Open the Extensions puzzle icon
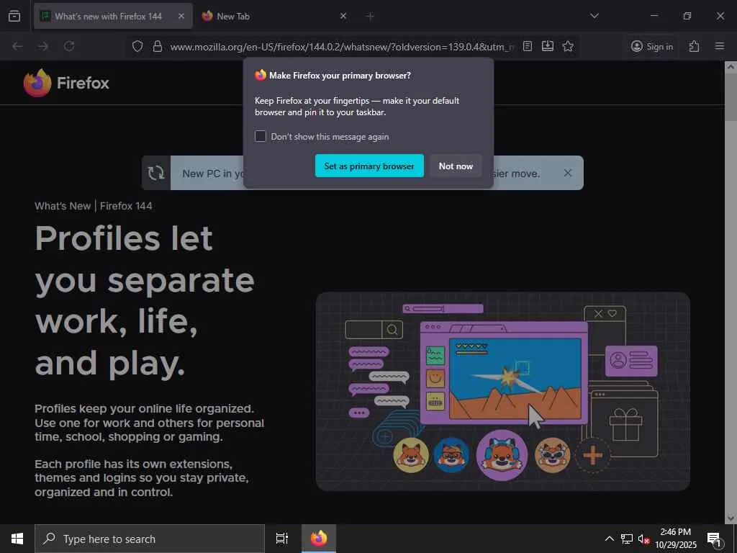737x553 pixels. [695, 46]
